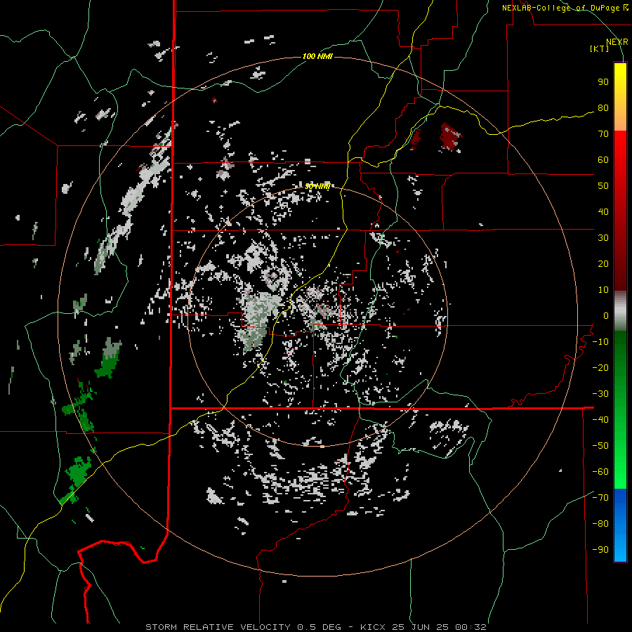
Task: Click the 60 value on velocity scale
Action: 603,160
